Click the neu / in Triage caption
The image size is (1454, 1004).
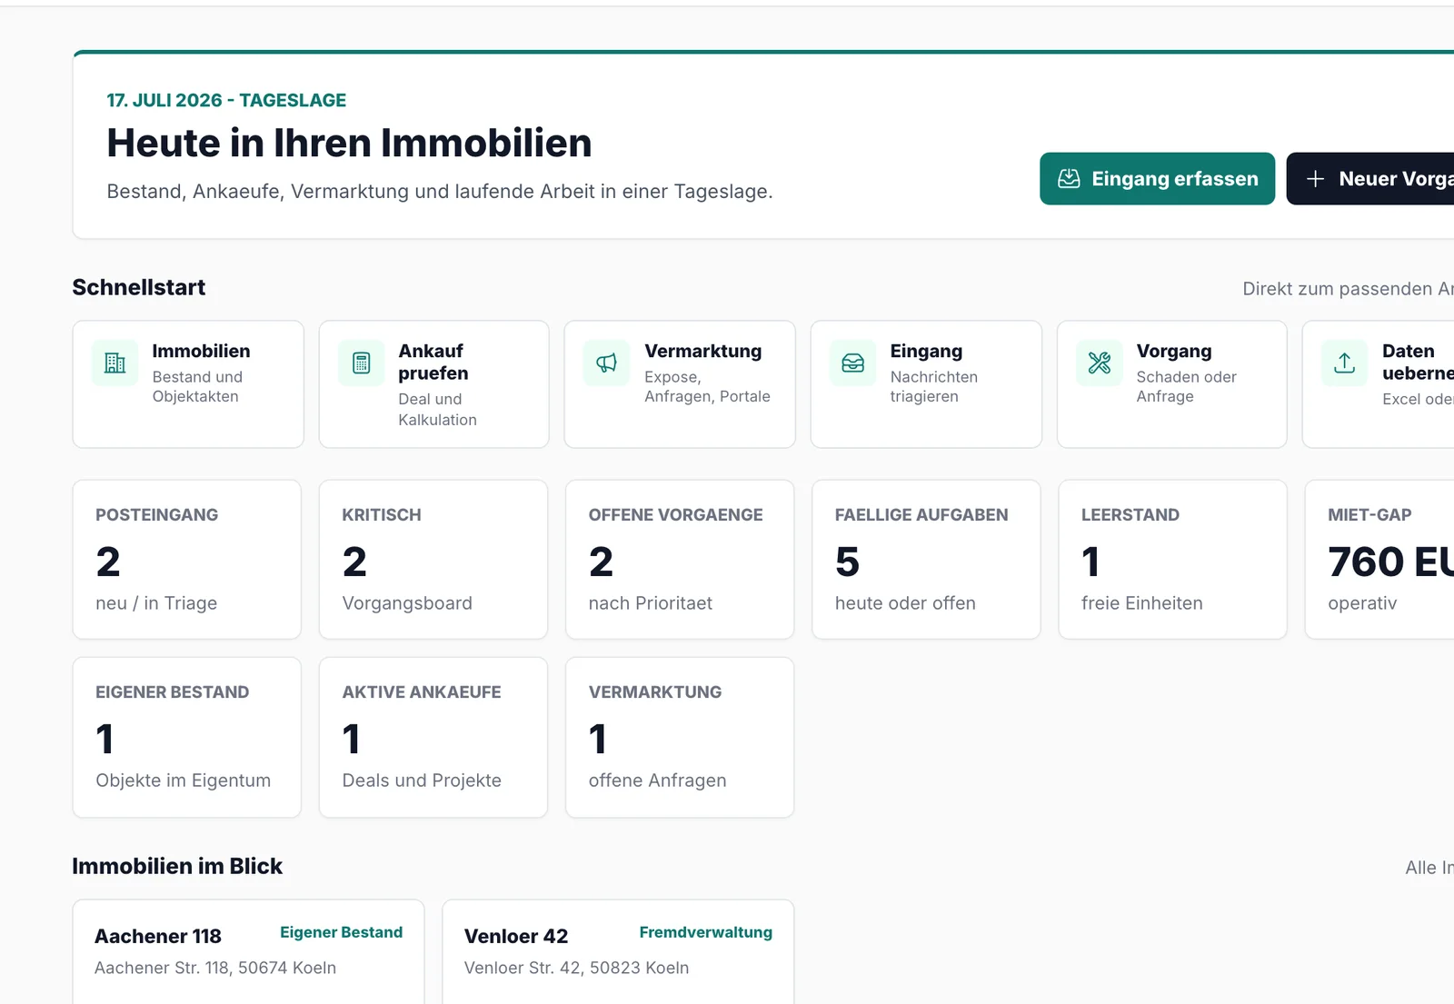coord(156,603)
